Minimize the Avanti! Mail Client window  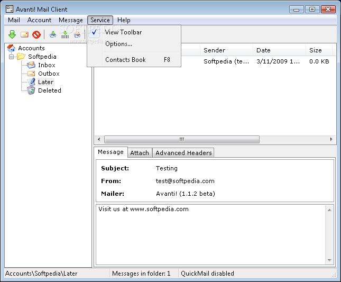296,10
